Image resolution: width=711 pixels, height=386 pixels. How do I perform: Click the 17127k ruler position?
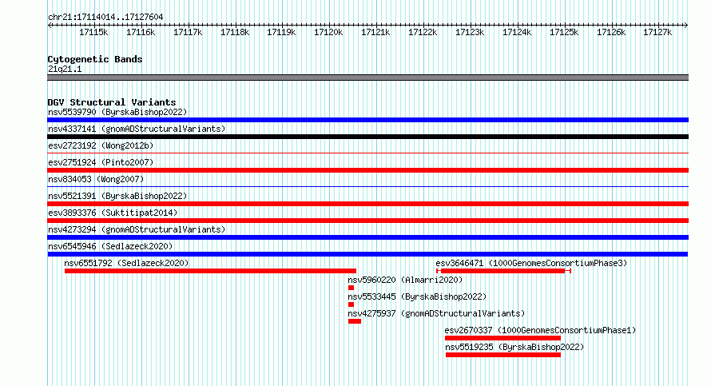pyautogui.click(x=657, y=32)
